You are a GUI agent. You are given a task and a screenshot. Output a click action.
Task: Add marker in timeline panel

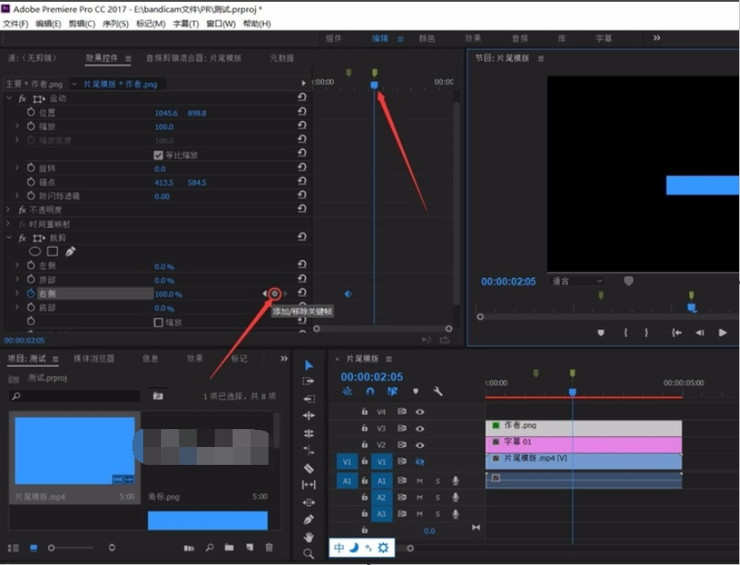tap(416, 392)
